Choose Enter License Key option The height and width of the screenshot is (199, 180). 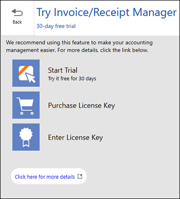pyautogui.click(x=75, y=137)
